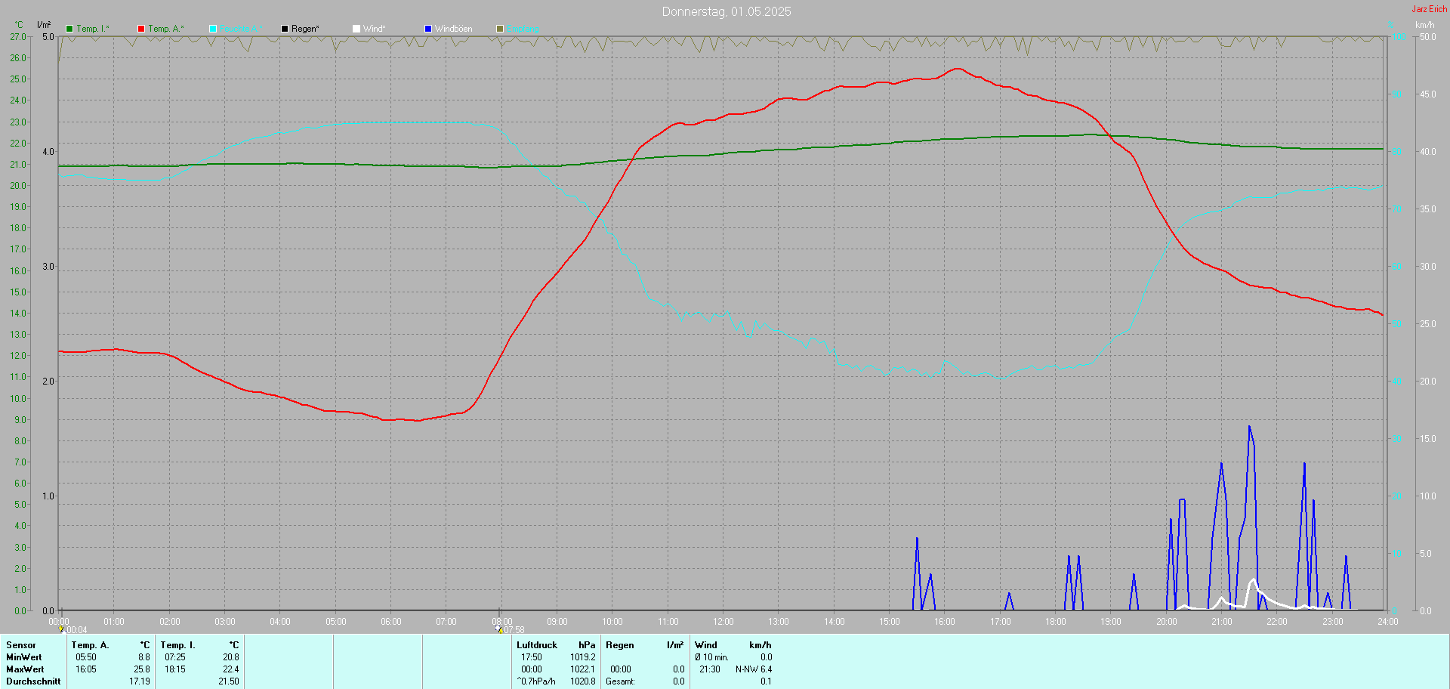Click the 'N-NW 6.4' wind maximum value

(x=754, y=669)
